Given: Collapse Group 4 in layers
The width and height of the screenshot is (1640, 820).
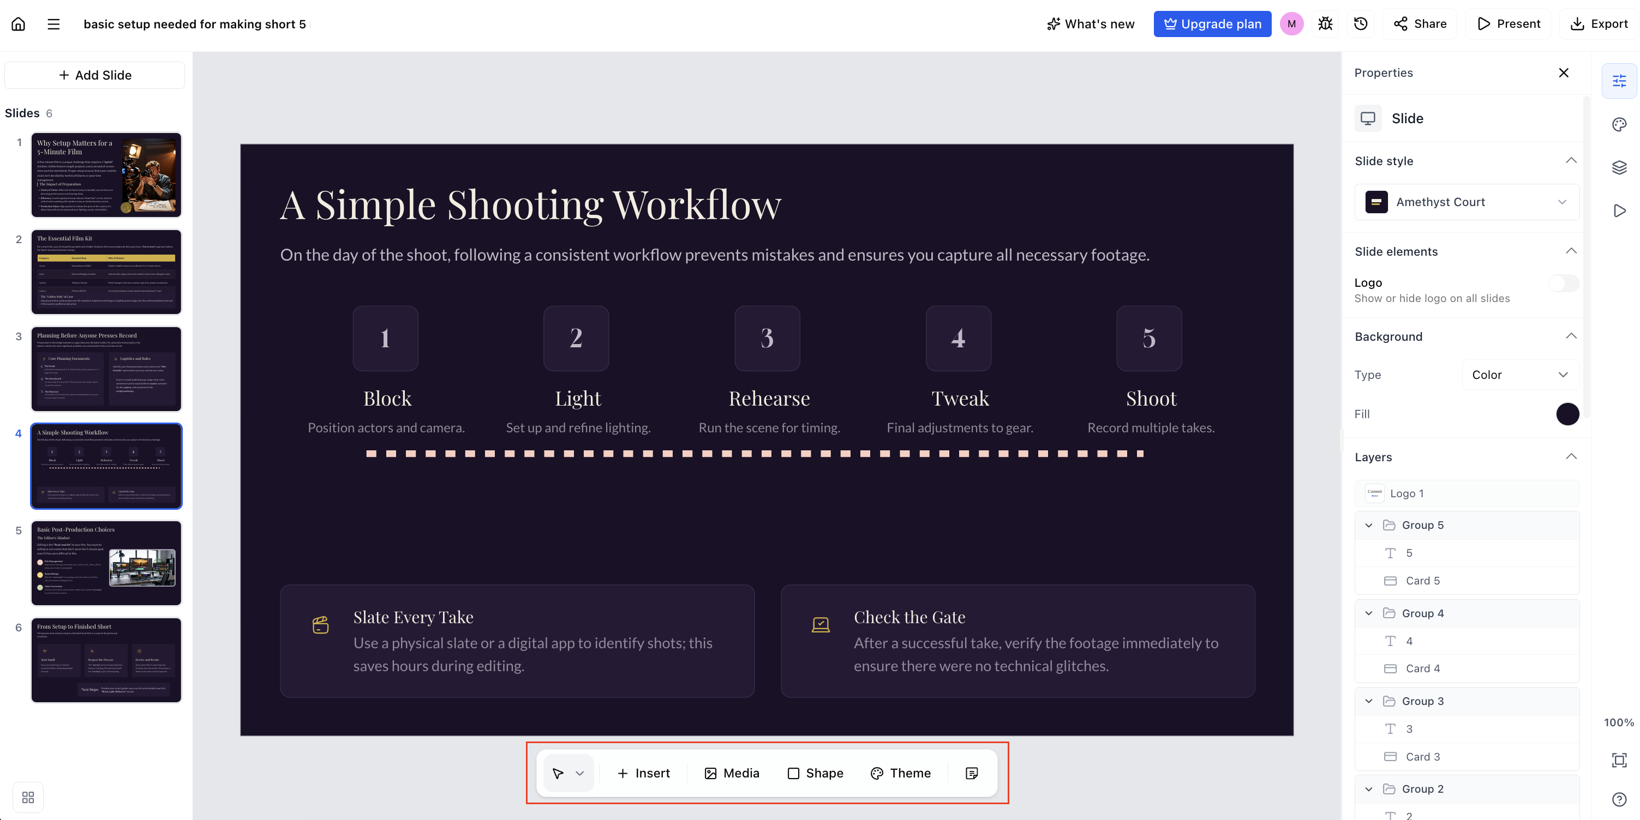Looking at the screenshot, I should (x=1369, y=613).
